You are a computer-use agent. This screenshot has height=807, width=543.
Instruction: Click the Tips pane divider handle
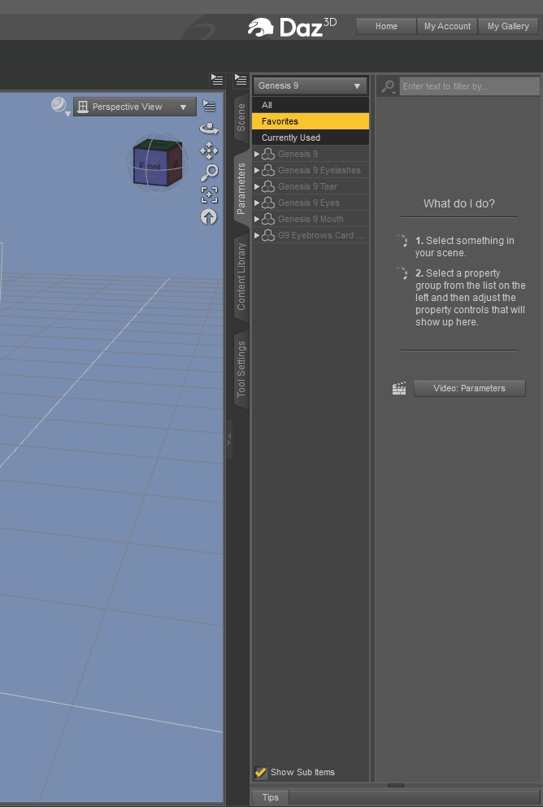(x=395, y=785)
